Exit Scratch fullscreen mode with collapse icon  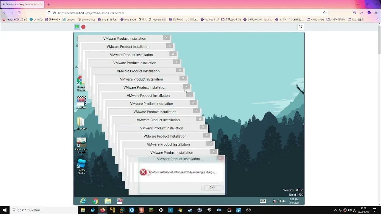click(x=301, y=27)
